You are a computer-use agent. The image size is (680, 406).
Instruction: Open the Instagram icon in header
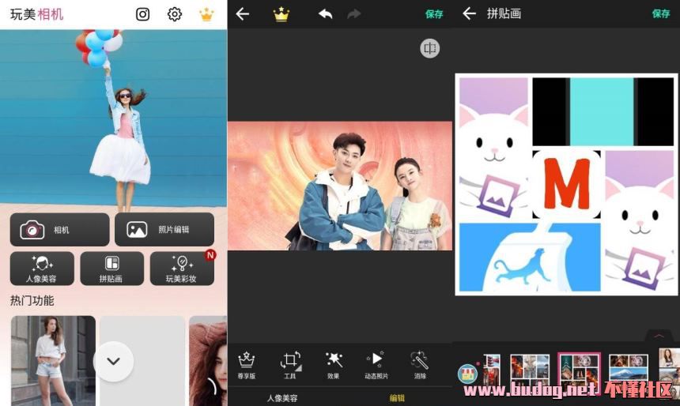[142, 14]
